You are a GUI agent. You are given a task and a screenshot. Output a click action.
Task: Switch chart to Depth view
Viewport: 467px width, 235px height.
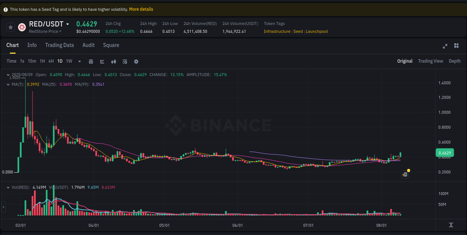click(454, 61)
